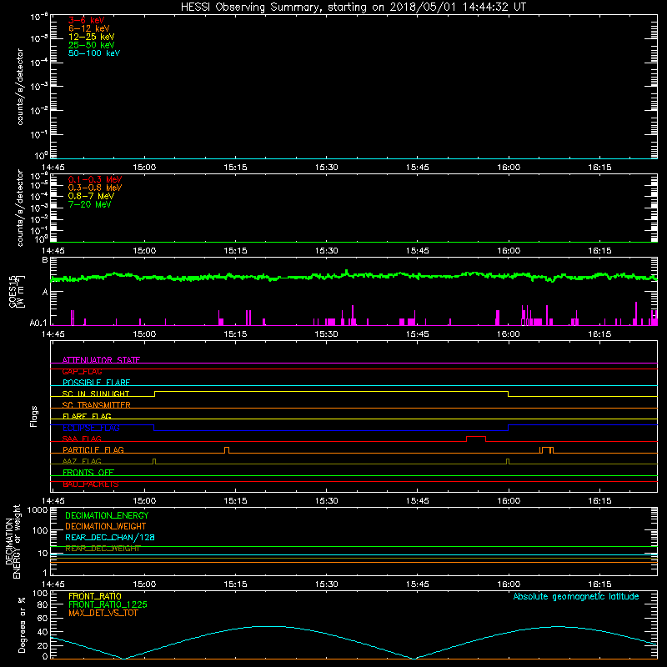
Task: Click the REAR_DEC_WEIGHT legend label
Action: 103,549
